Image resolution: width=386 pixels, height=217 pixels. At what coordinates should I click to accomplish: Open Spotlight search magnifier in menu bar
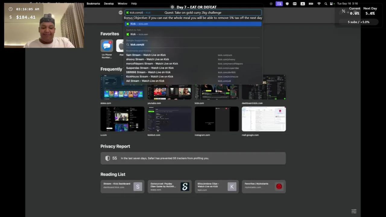click(326, 4)
